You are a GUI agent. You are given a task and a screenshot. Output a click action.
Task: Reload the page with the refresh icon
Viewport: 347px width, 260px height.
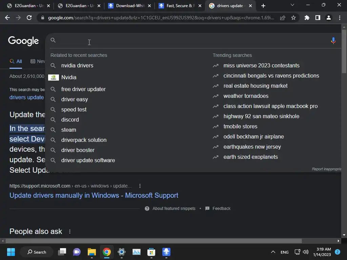point(29,18)
